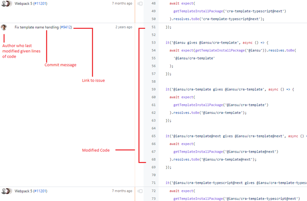Image resolution: width=307 pixels, height=201 pixels.
Task: Open the Fix template name handling commit
Action: point(37,27)
